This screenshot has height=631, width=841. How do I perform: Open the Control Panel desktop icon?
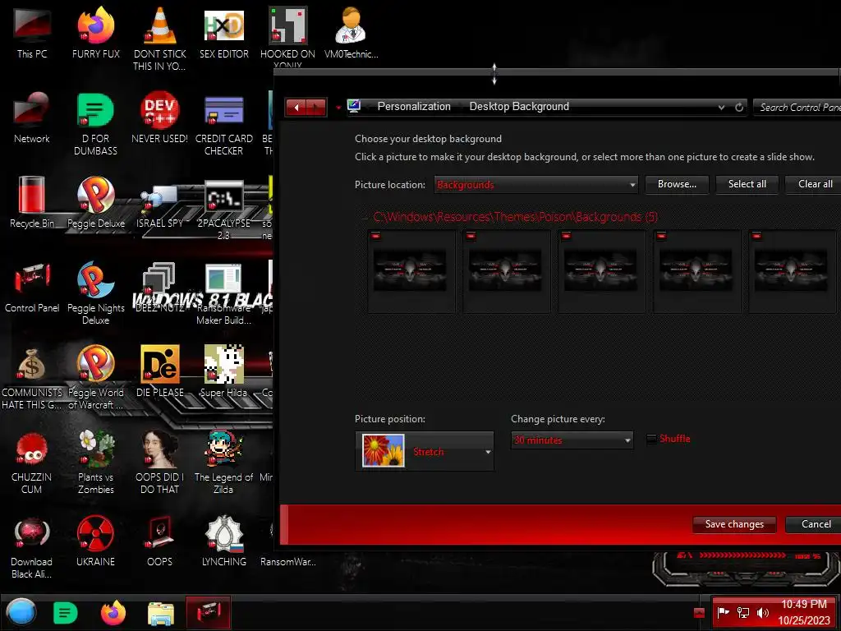[x=32, y=288]
